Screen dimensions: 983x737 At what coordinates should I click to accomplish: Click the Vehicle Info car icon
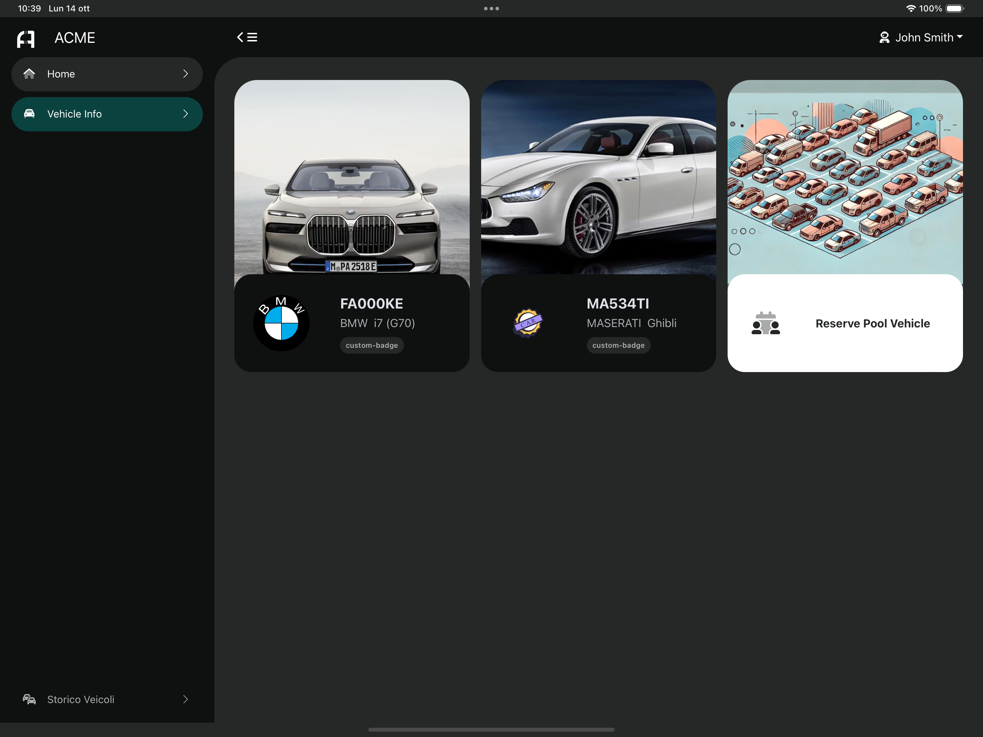(29, 114)
